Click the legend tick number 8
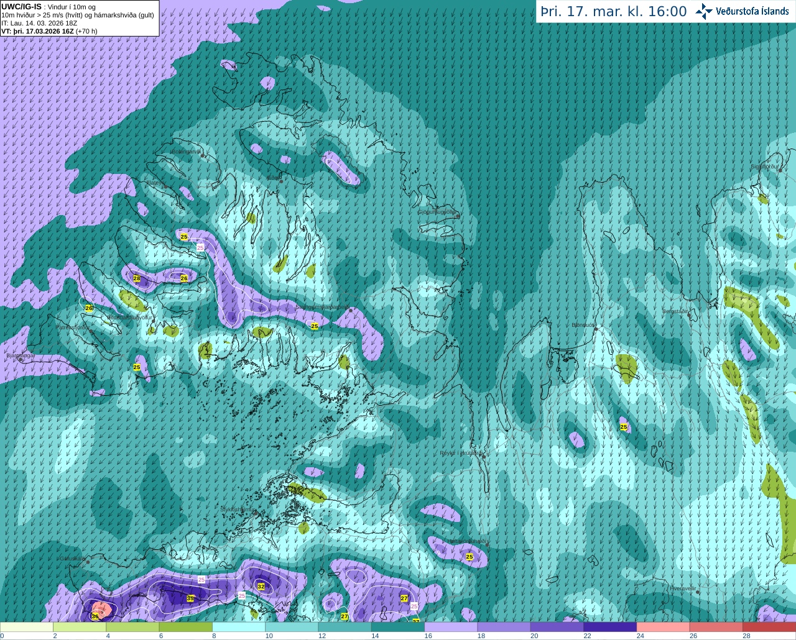This screenshot has width=796, height=640. click(x=214, y=636)
